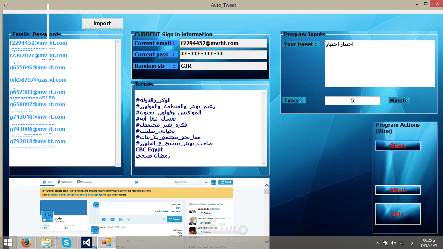443x249 pixels.
Task: Switch to the Home tab on Twitter
Action: 48,182
